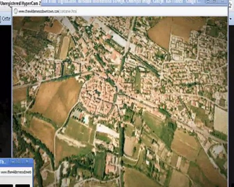234x187 pixels.
Task: Click the address bar in the small popup window
Action: [16, 172]
